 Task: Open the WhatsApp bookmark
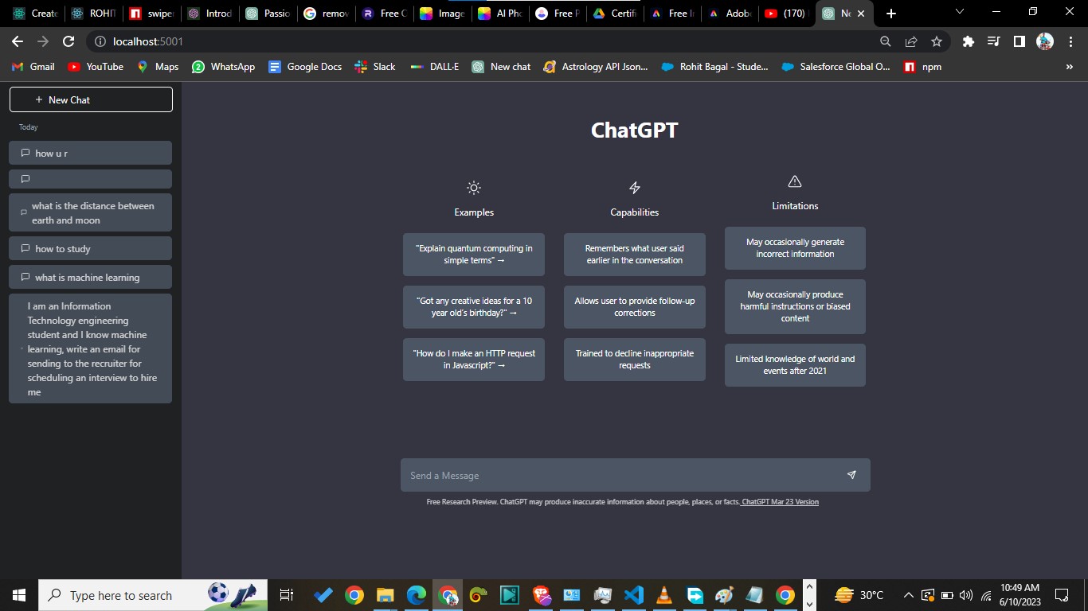(x=224, y=67)
